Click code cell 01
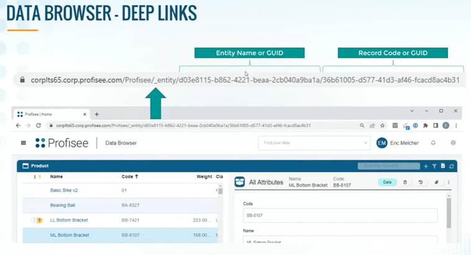471x255 pixels. (124, 190)
